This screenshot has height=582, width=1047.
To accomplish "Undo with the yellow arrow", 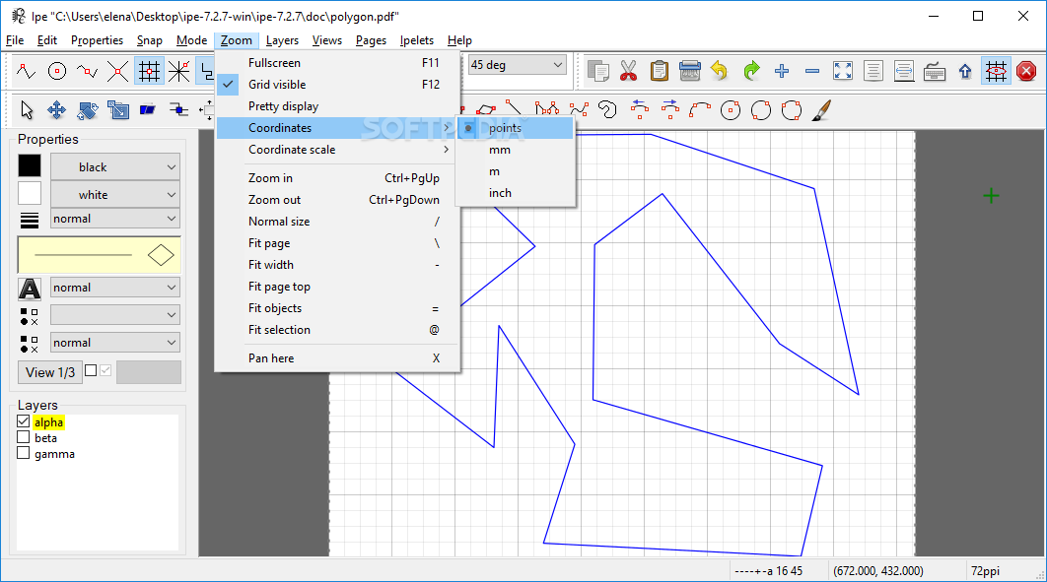I will pyautogui.click(x=720, y=71).
